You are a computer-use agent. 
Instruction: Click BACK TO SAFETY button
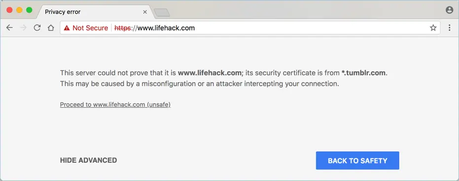pos(357,160)
